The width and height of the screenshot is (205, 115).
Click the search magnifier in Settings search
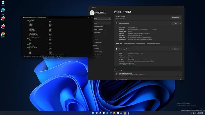coord(109,18)
